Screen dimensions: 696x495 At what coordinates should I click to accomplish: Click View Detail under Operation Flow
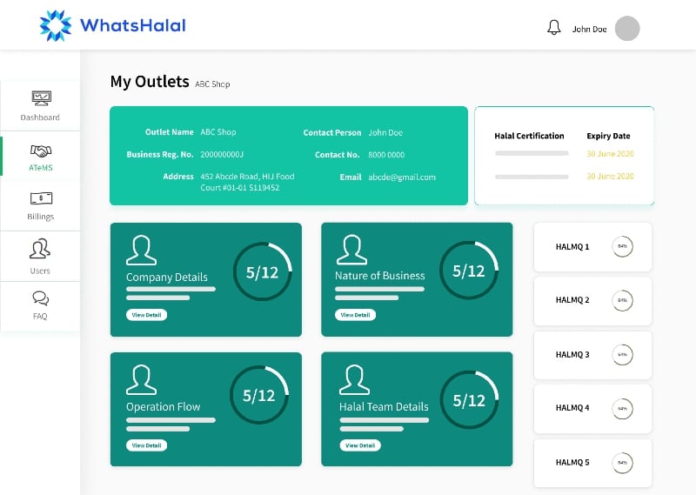tap(146, 445)
